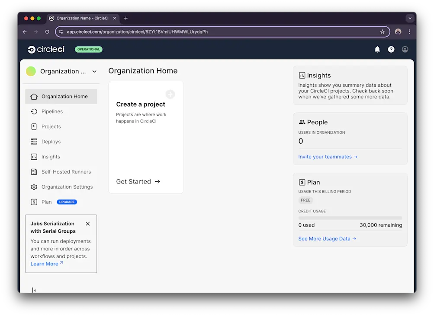Click the Self-Hosted Runners icon

point(34,172)
